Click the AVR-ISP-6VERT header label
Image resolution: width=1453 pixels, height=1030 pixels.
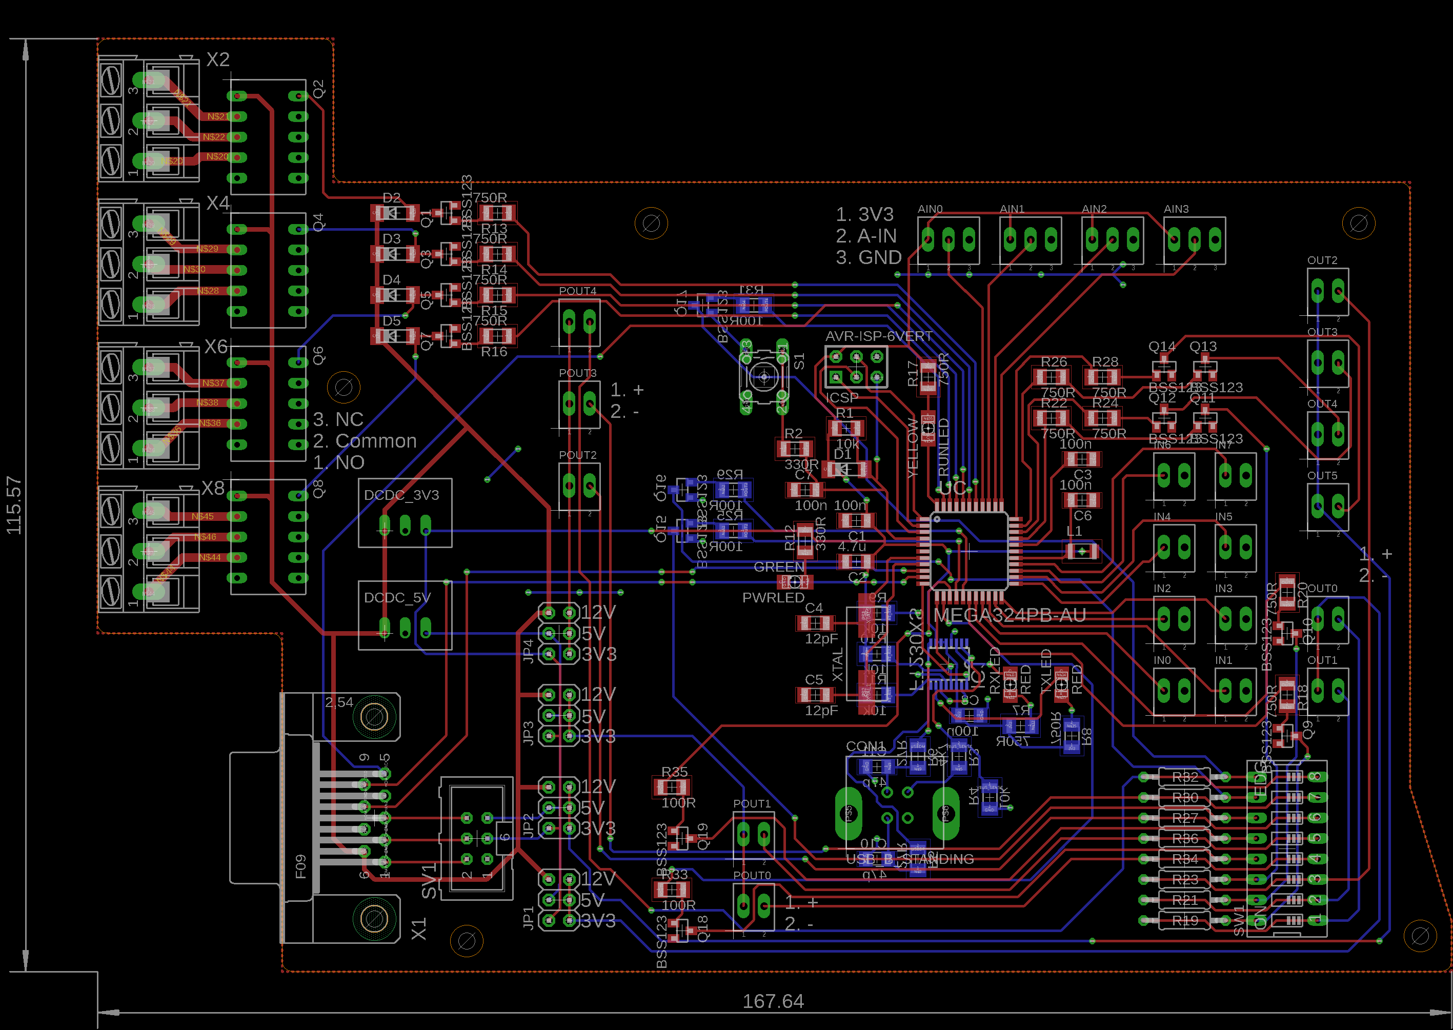click(x=878, y=336)
